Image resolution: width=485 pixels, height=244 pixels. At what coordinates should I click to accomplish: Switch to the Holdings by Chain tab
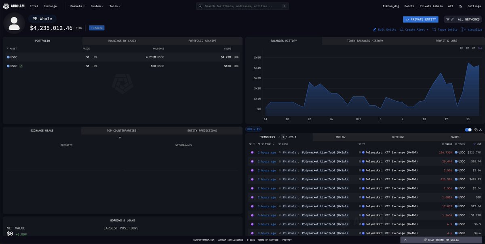click(x=122, y=41)
